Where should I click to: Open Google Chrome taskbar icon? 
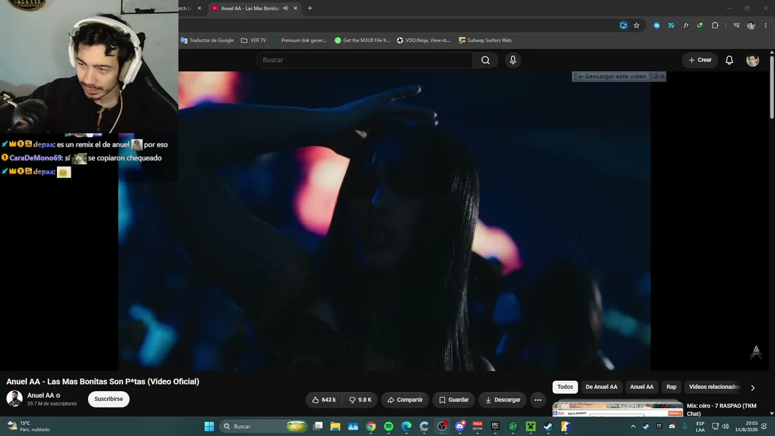coord(371,426)
